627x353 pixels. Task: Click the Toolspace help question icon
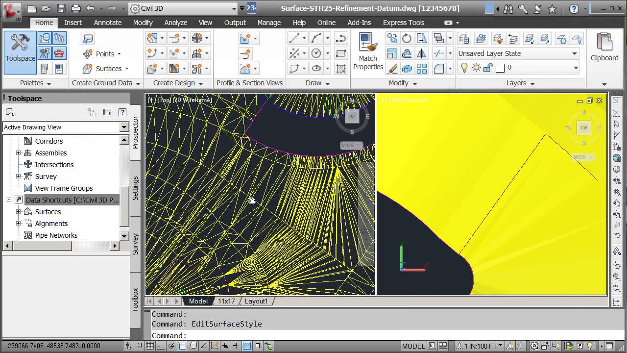coord(122,112)
